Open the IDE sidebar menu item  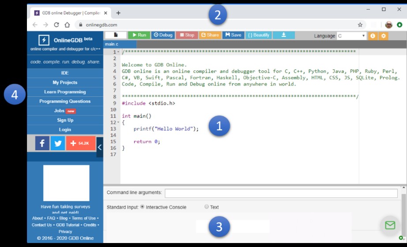[65, 73]
